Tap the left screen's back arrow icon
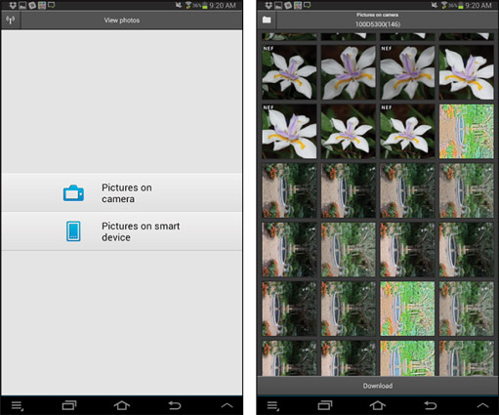Screen dimensions: 499x415 pos(175,405)
